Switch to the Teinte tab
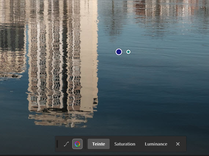Image resolution: width=209 pixels, height=156 pixels. coord(99,144)
